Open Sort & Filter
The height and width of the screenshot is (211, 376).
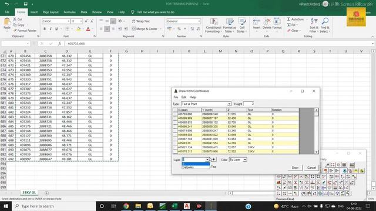point(314,25)
